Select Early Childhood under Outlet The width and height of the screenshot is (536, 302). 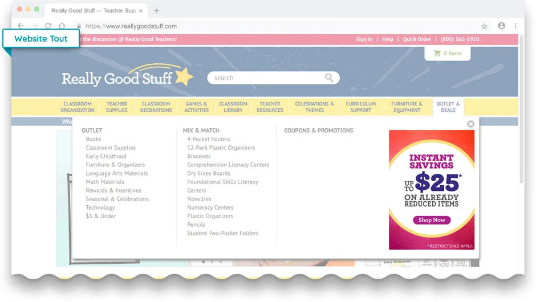coord(106,156)
